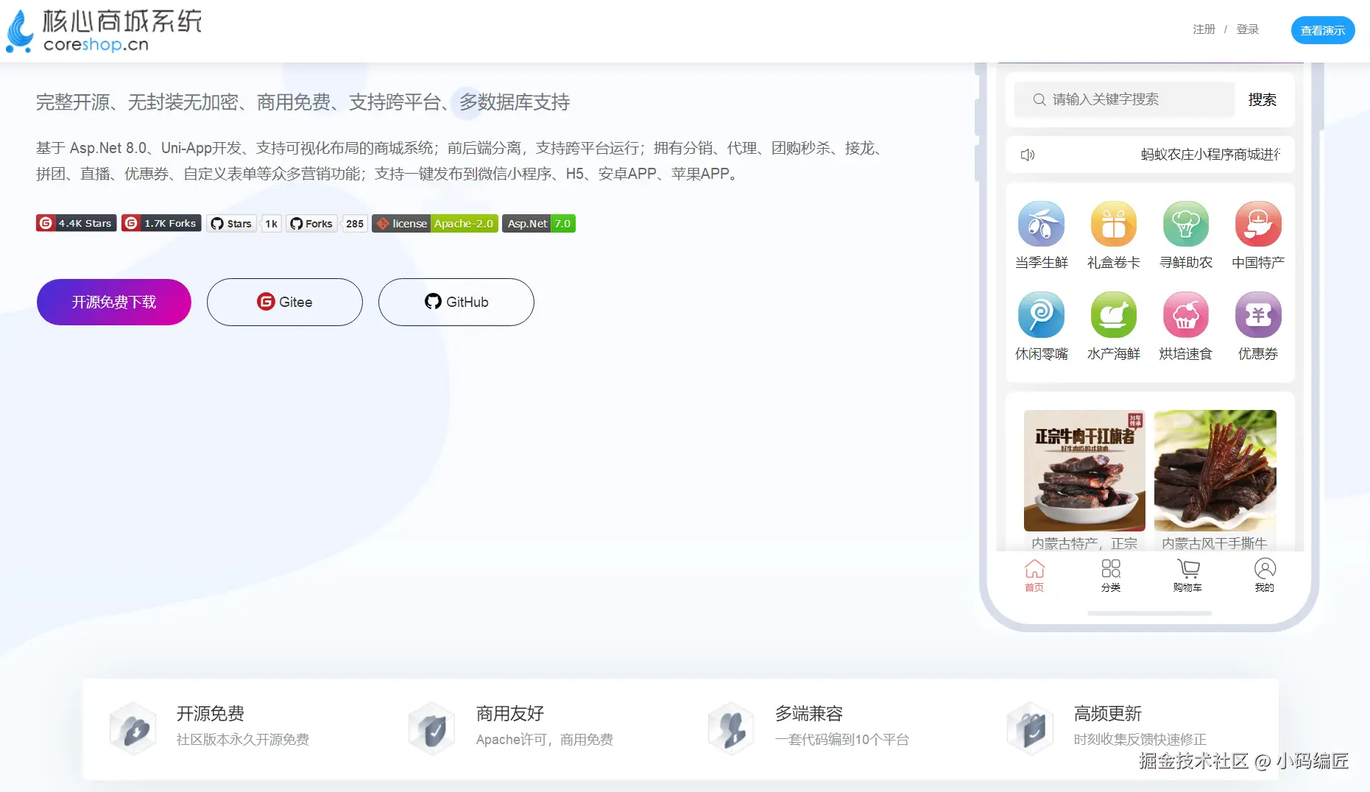This screenshot has height=792, width=1370.
Task: Switch to the 首页 home tab
Action: click(1034, 576)
